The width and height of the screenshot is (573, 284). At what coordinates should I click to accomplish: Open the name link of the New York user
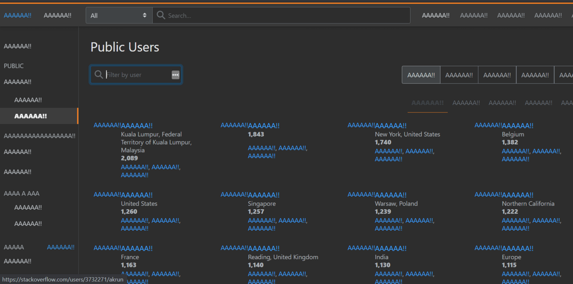tap(391, 126)
